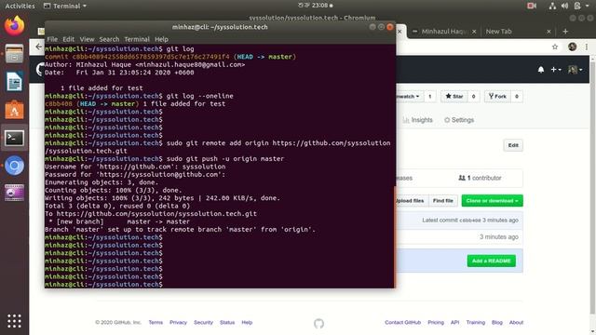Screen dimensions: 596x335
Task: Open the volume icon in system tray
Action: [x=564, y=6]
